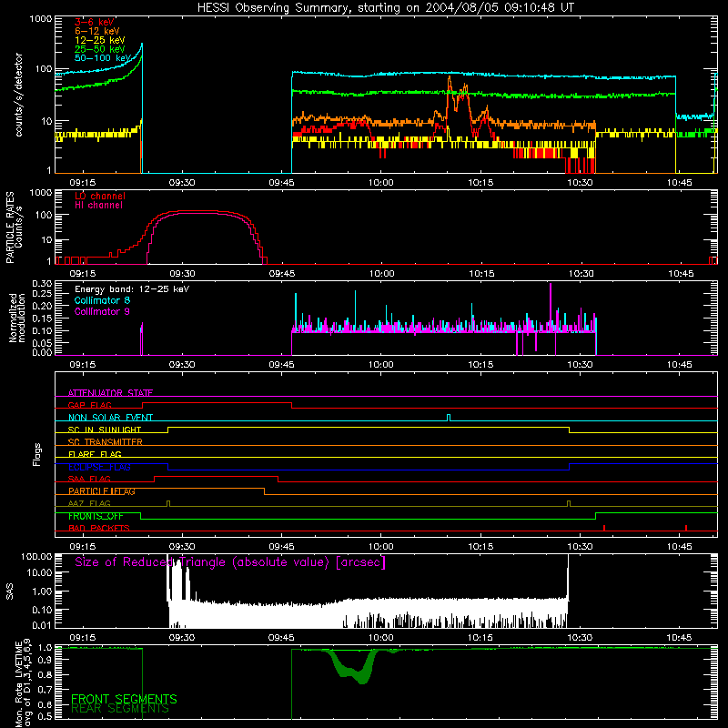The image size is (728, 728).
Task: Select the HI channel legend label
Action: (98, 206)
